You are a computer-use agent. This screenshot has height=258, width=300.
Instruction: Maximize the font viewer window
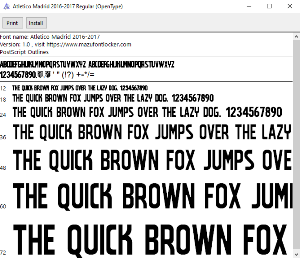point(269,6)
